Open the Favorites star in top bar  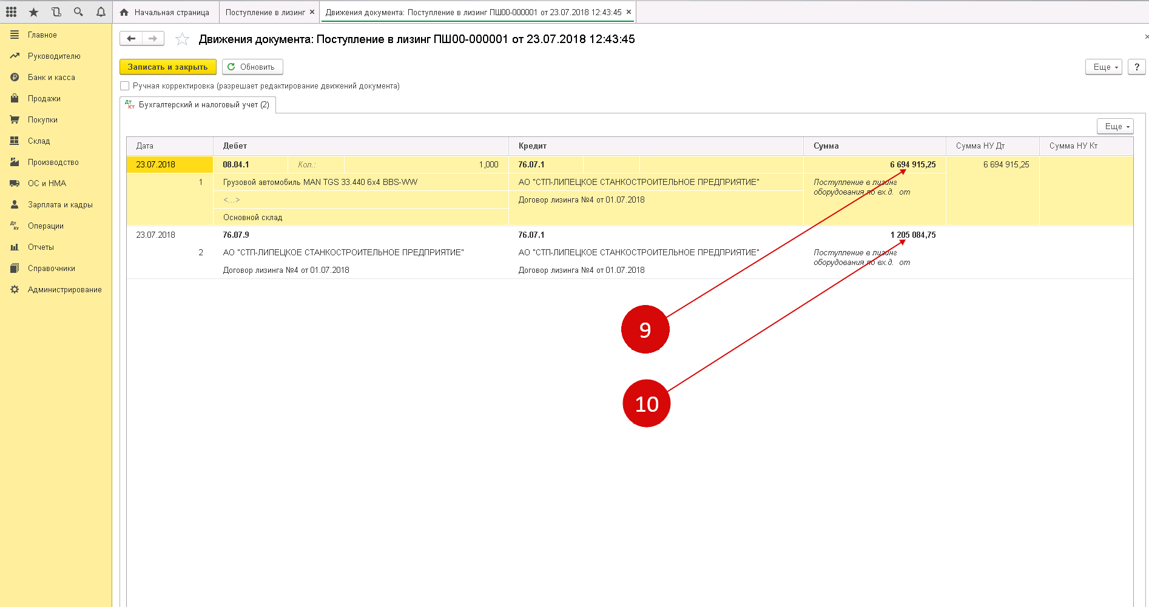tap(33, 12)
